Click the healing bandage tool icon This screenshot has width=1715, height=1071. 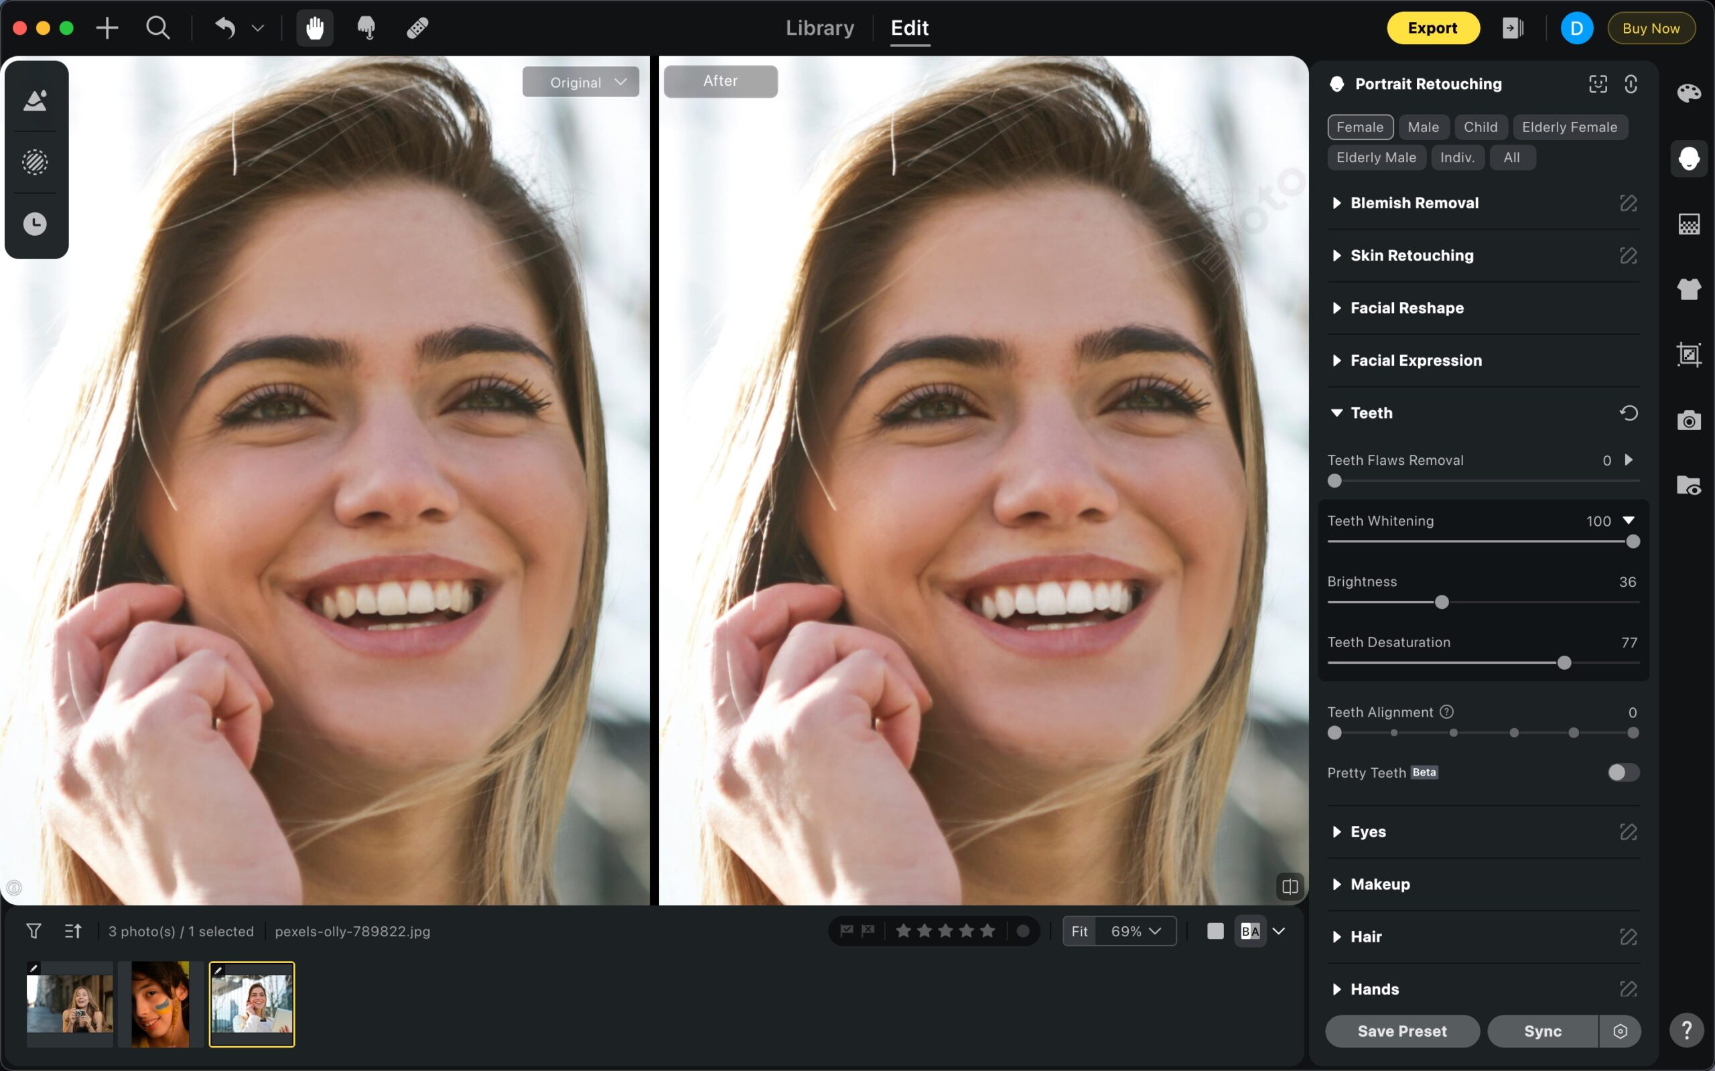[417, 28]
